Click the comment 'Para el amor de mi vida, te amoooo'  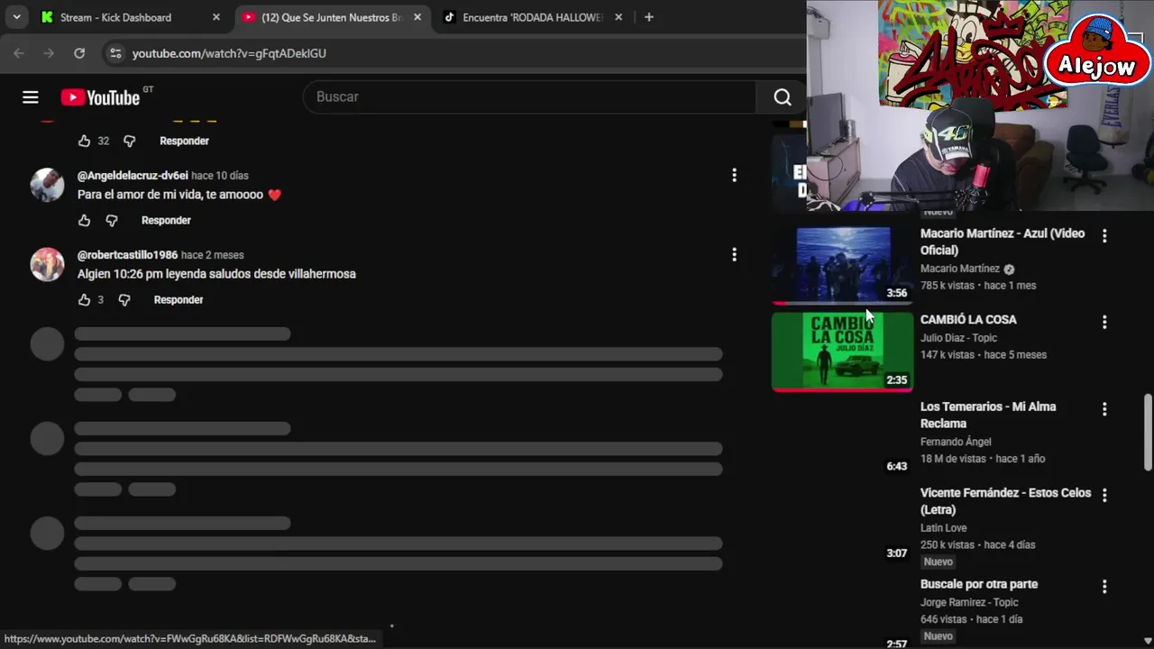click(x=179, y=195)
